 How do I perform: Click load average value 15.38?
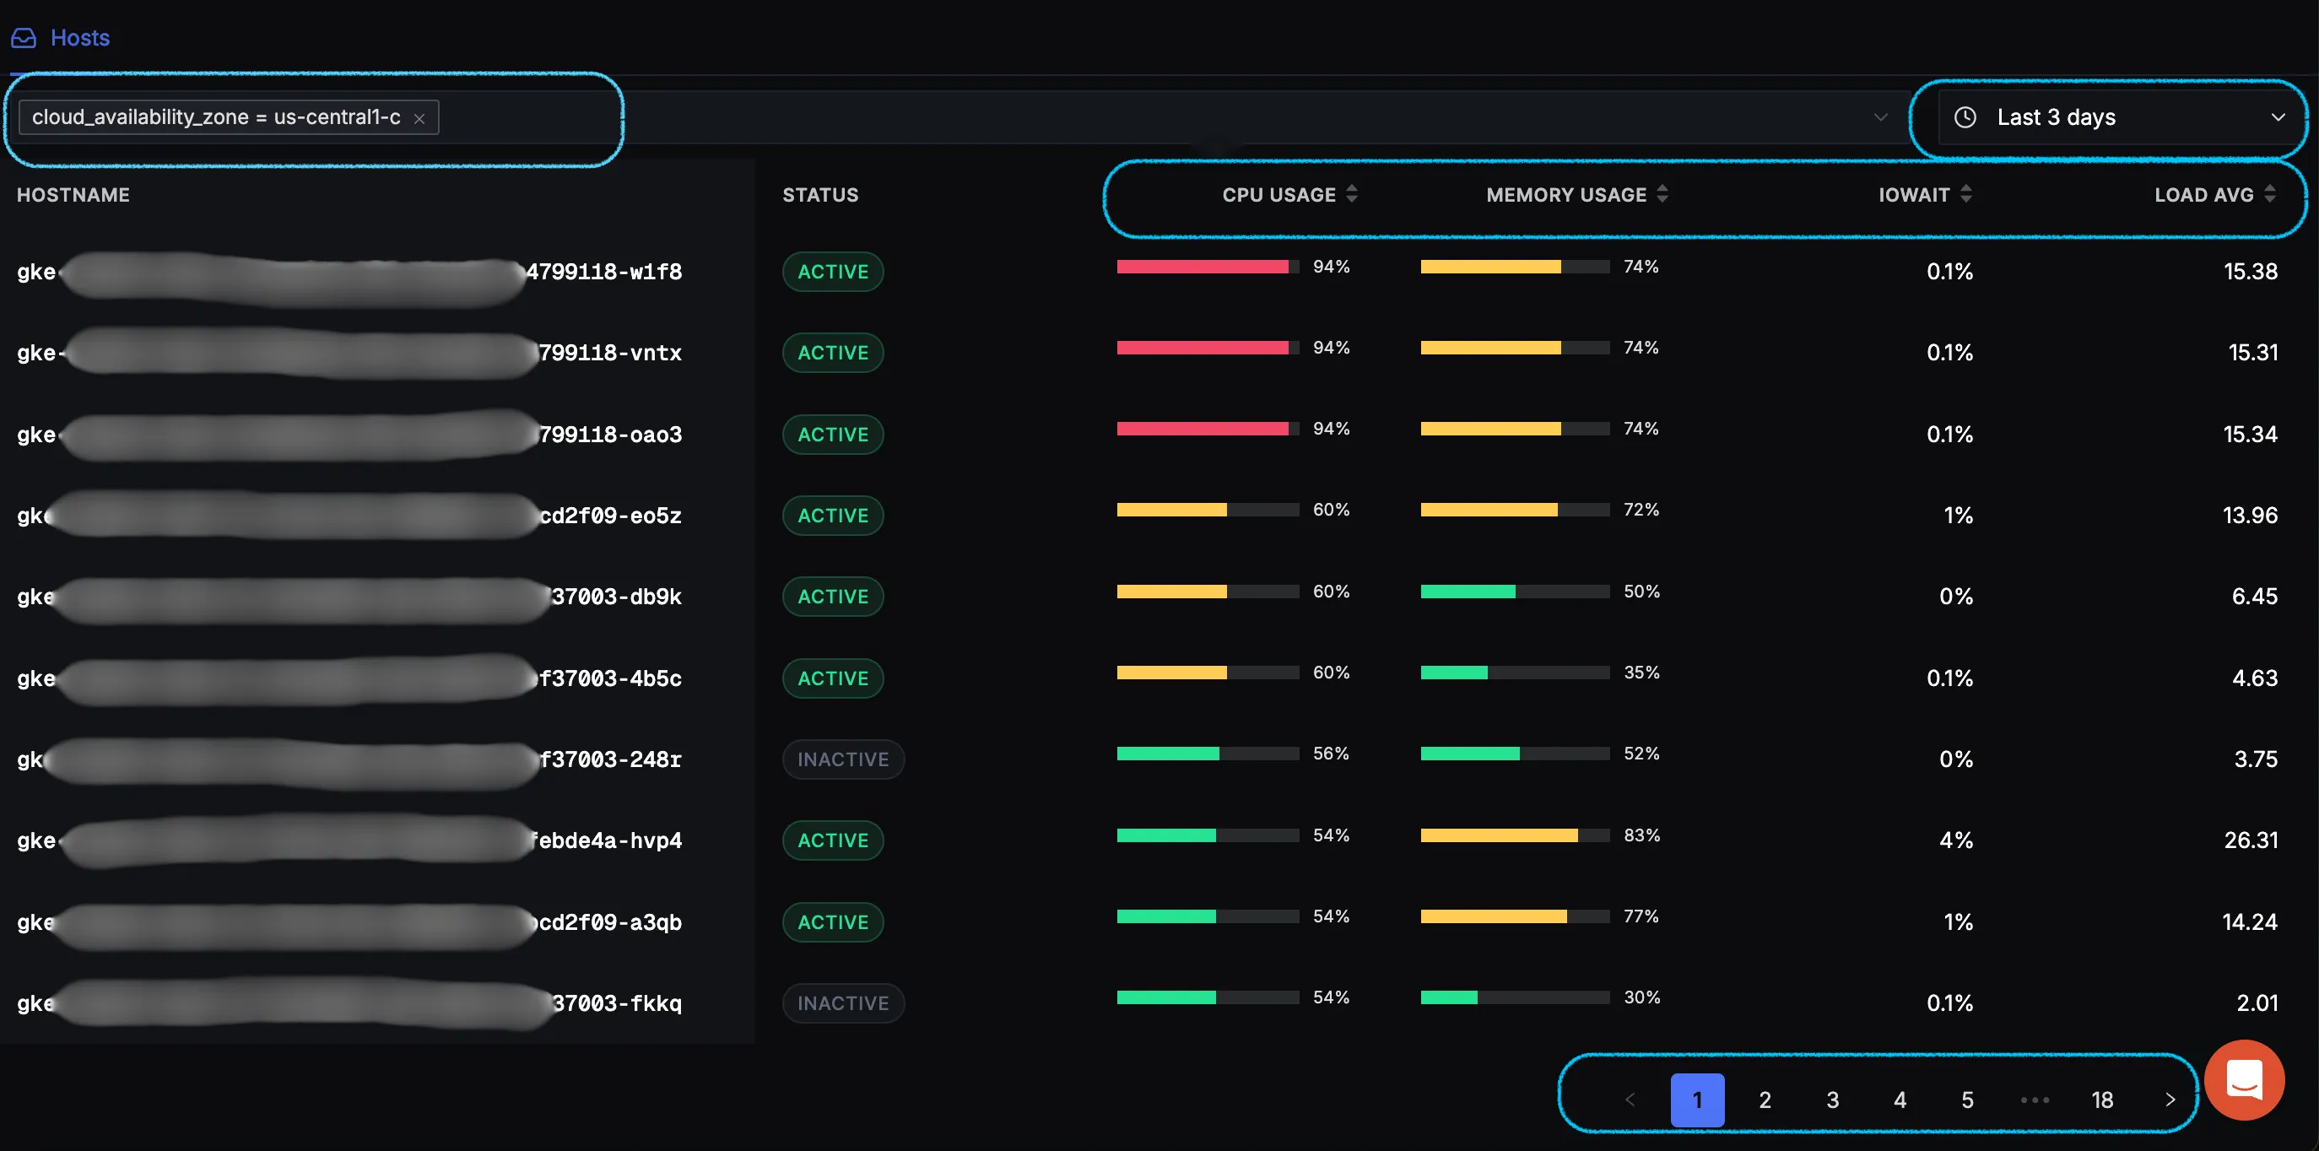pyautogui.click(x=2251, y=272)
